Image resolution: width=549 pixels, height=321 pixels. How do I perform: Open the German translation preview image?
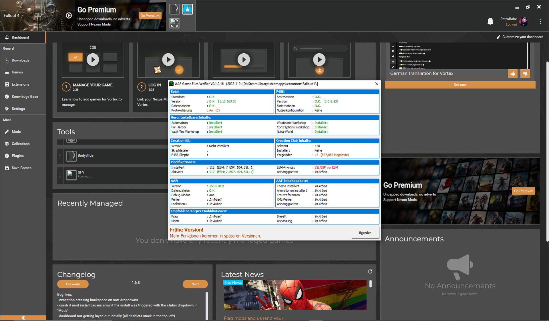(460, 56)
